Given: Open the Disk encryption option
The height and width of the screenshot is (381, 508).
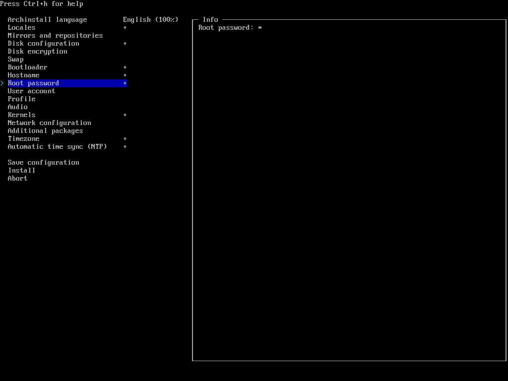Looking at the screenshot, I should pyautogui.click(x=37, y=52).
